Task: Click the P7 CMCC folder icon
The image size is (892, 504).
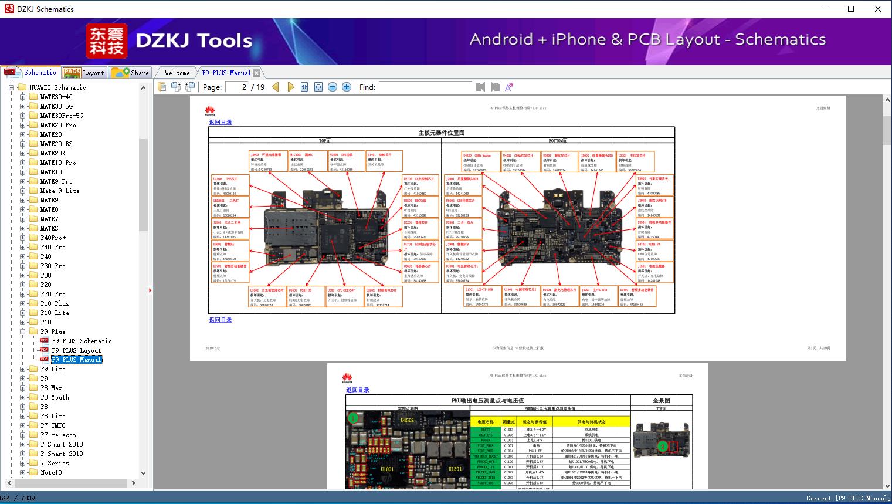Action: coord(33,425)
